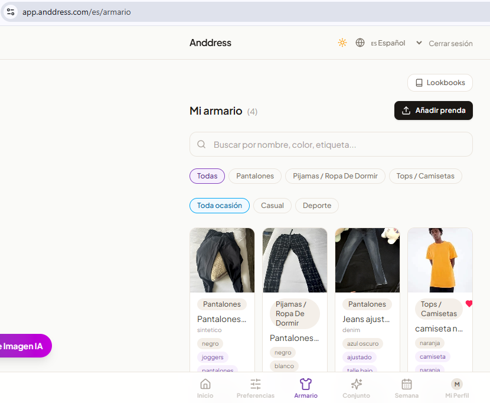Open Mi Perfil avatar icon
The height and width of the screenshot is (403, 490).
tap(457, 384)
